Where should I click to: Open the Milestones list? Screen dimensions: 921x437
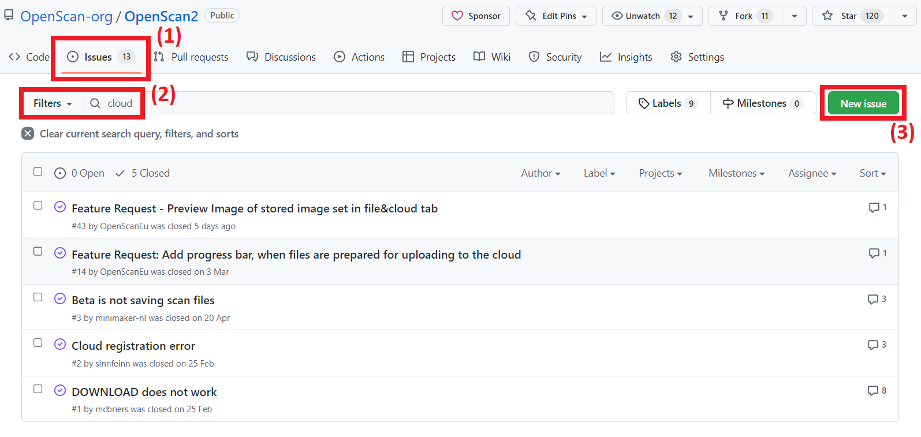coord(763,103)
